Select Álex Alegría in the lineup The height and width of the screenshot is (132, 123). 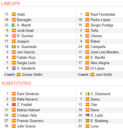(100, 63)
